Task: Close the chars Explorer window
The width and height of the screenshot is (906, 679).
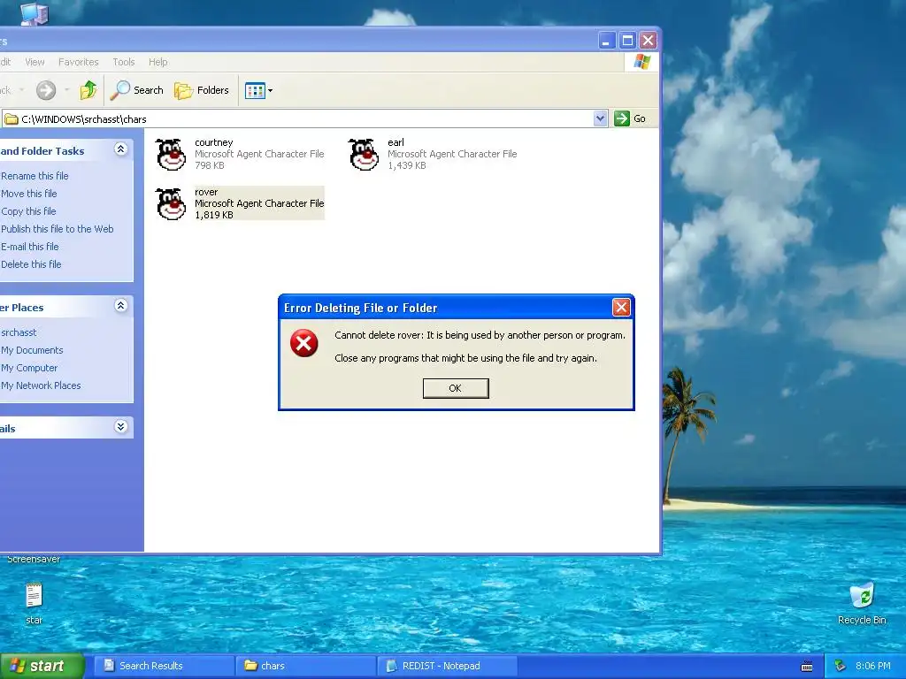Action: click(649, 41)
